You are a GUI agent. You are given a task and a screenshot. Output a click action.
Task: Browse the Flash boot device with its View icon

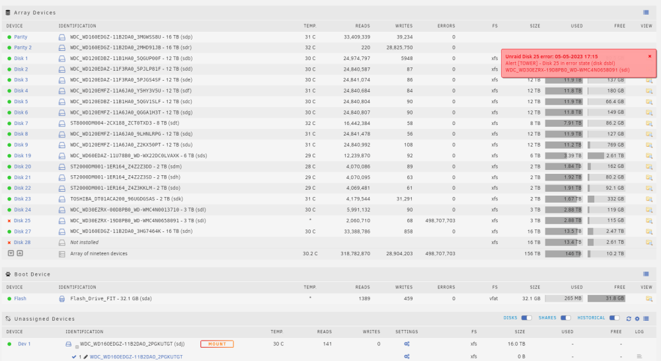click(649, 299)
